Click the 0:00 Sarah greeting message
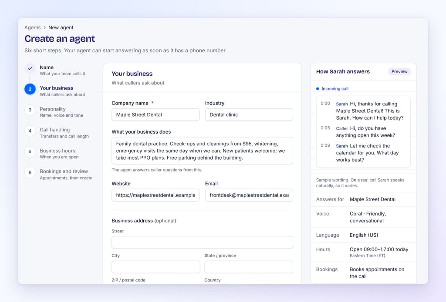Screen dimensions: 446x302 pos(363,111)
